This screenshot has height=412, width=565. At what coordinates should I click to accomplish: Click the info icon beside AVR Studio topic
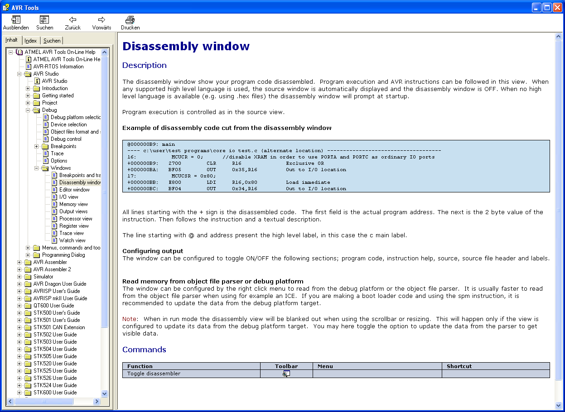37,81
